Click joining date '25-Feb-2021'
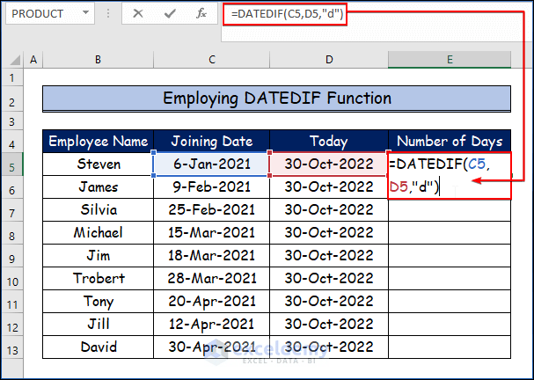534x380 pixels. (211, 209)
